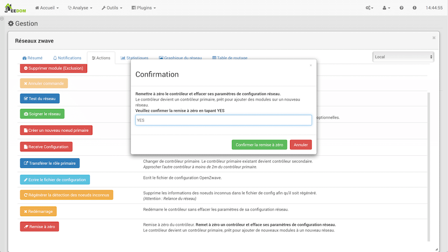Open the user profile icon menu

click(x=386, y=8)
